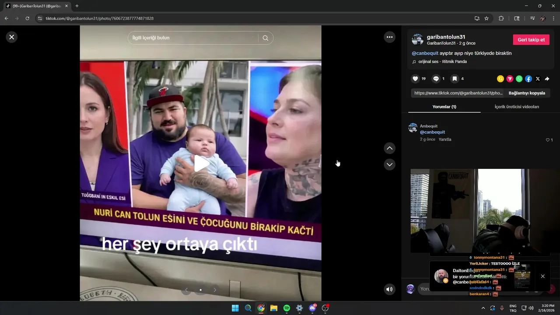Close the TikTok photo viewer with X
This screenshot has width=560, height=315.
[12, 37]
